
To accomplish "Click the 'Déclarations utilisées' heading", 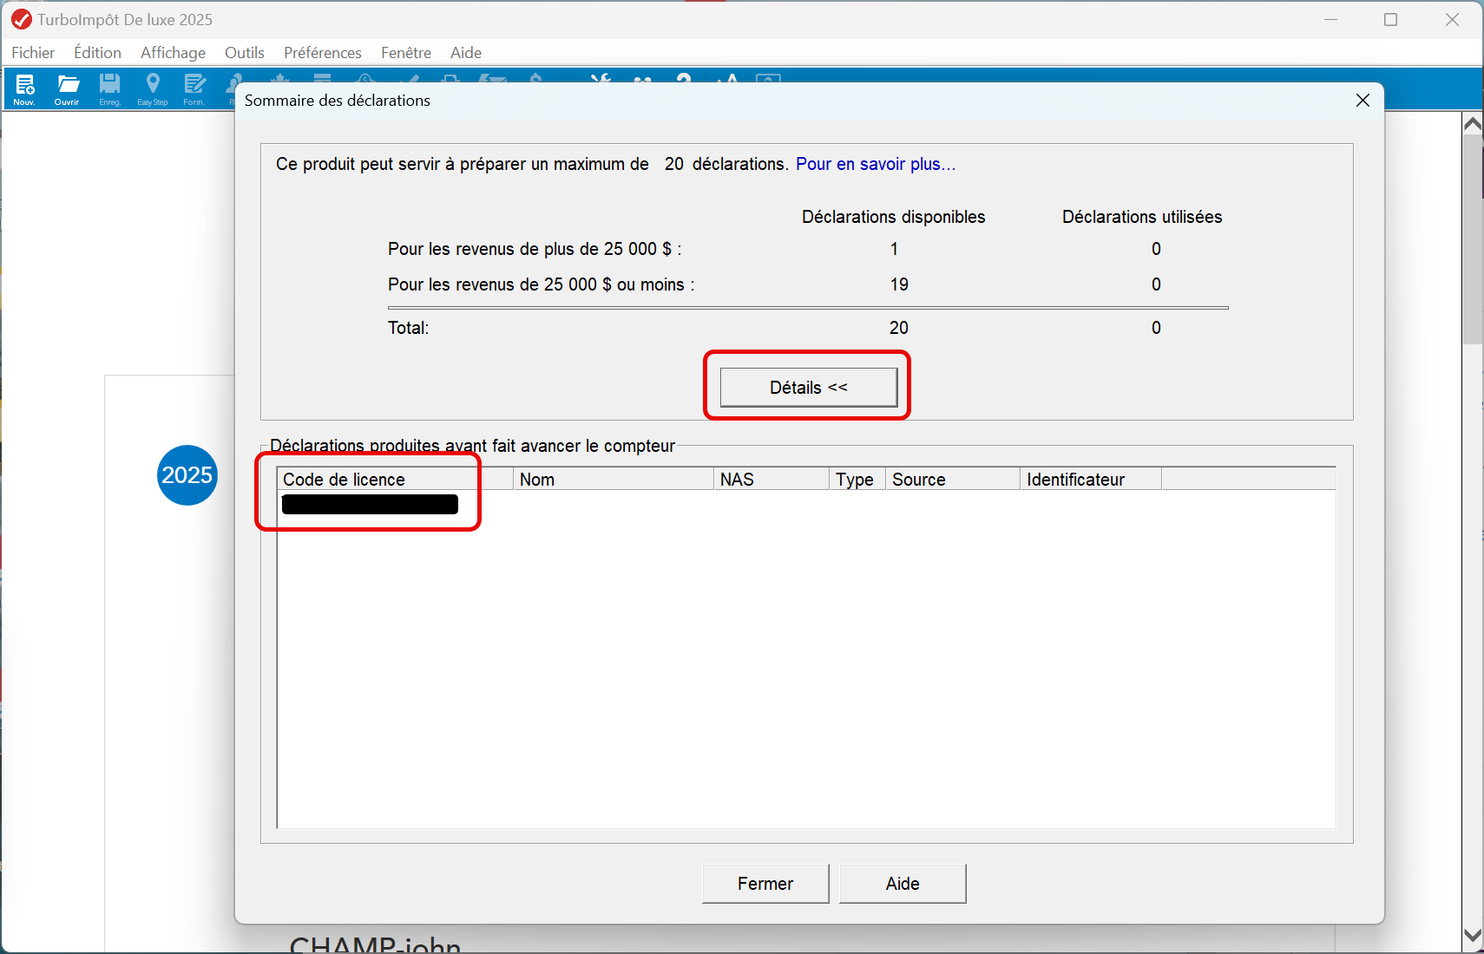I will tap(1142, 217).
